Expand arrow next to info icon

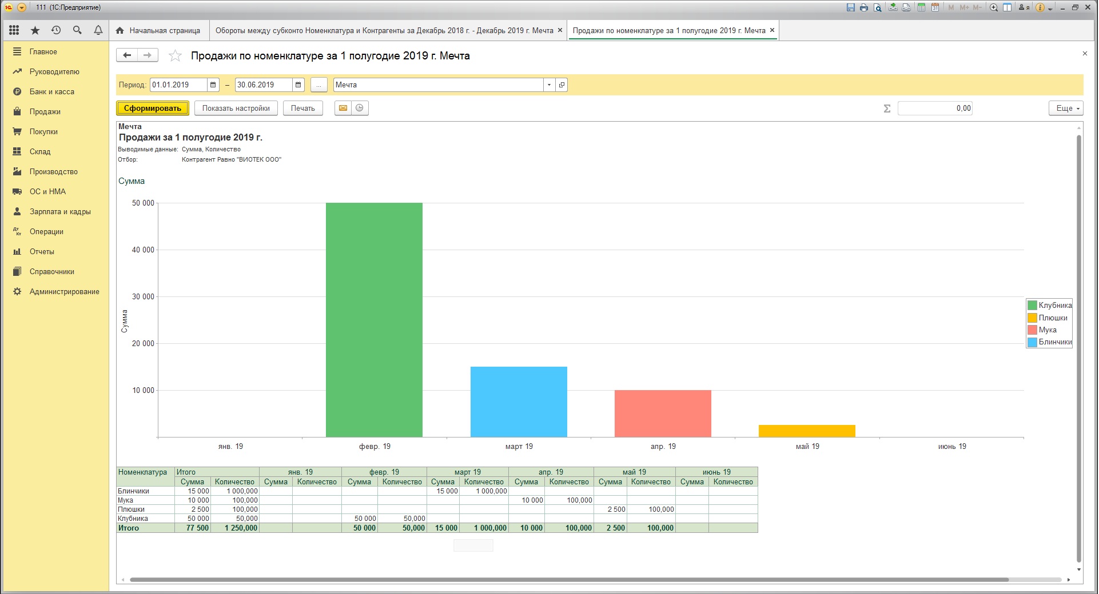(1050, 9)
